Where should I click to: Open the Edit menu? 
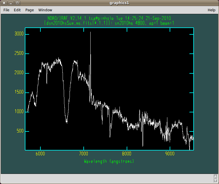coord(17,10)
